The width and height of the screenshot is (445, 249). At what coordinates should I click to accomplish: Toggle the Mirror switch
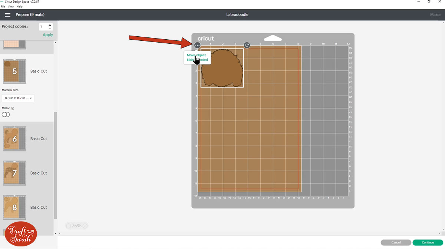point(6,114)
